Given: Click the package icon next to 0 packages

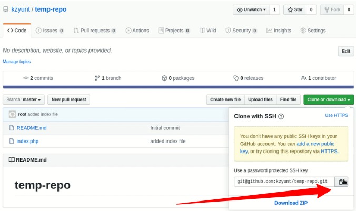Looking at the screenshot, I should pyautogui.click(x=164, y=78).
